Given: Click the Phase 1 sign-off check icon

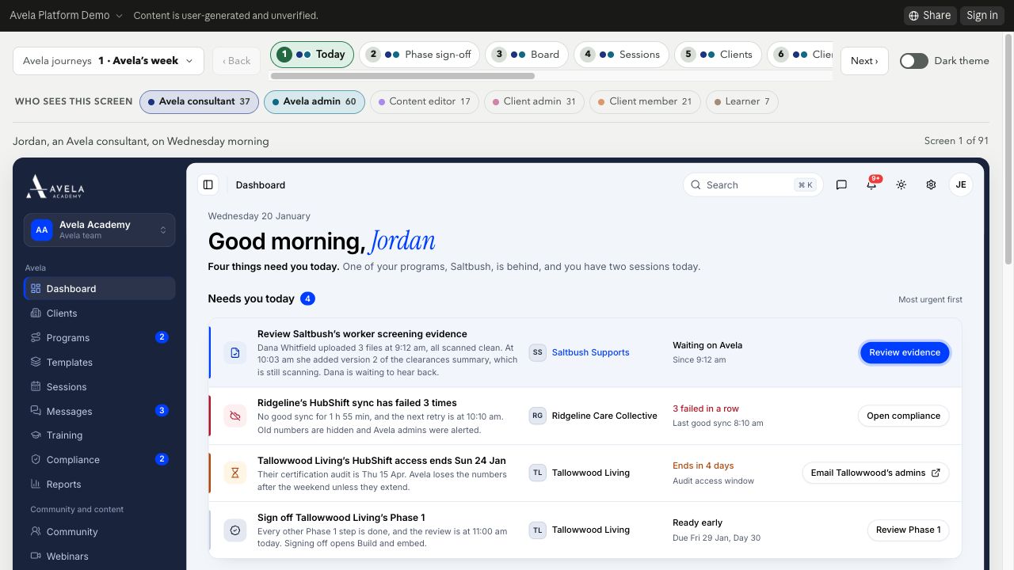Looking at the screenshot, I should point(235,530).
